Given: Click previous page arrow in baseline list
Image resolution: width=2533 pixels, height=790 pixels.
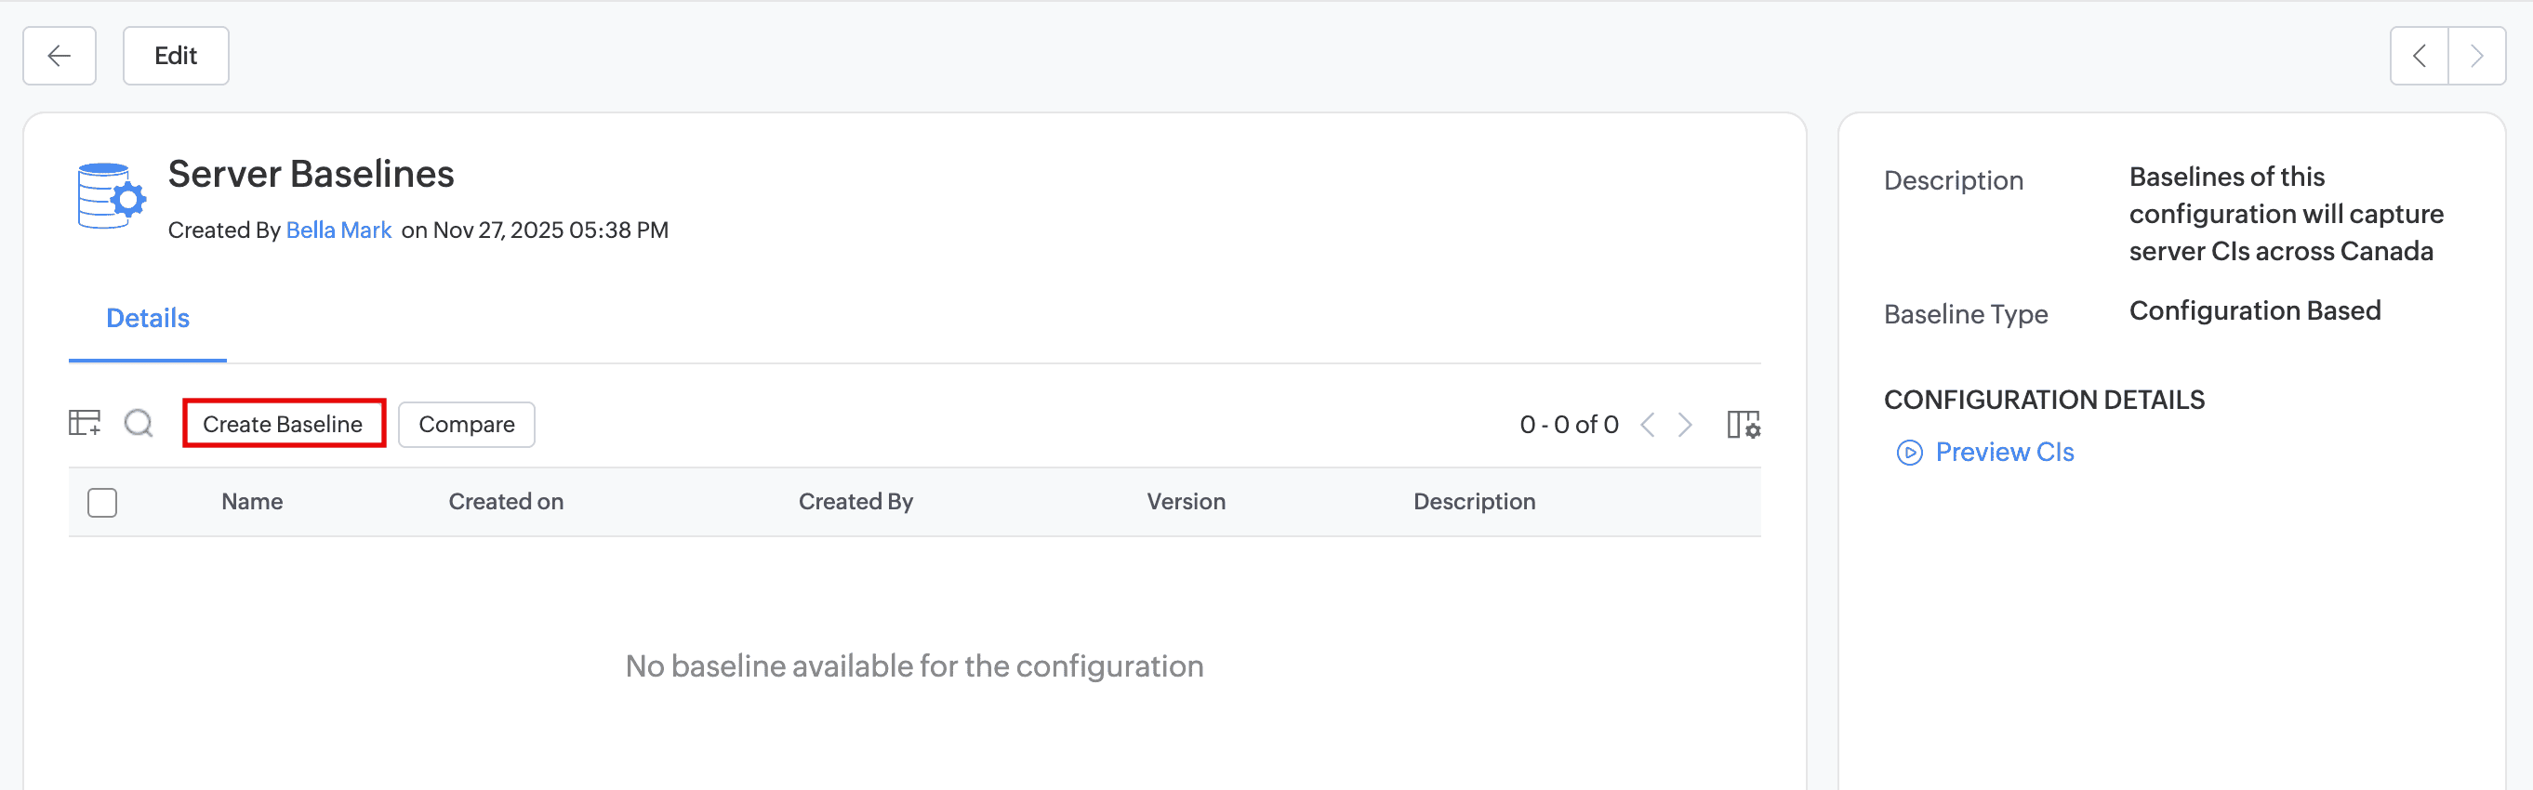Looking at the screenshot, I should (x=1648, y=425).
